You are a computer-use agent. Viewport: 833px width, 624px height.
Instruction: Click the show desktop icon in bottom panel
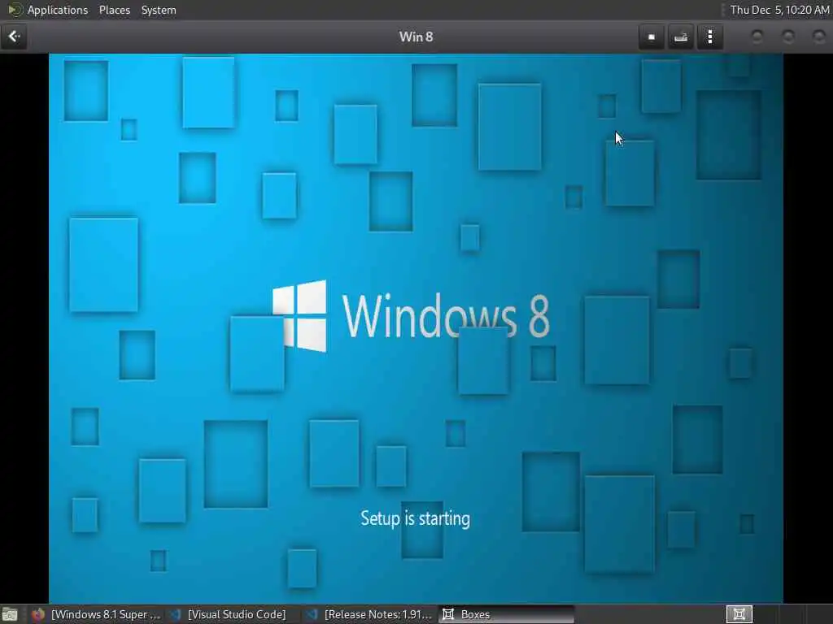pyautogui.click(x=10, y=614)
